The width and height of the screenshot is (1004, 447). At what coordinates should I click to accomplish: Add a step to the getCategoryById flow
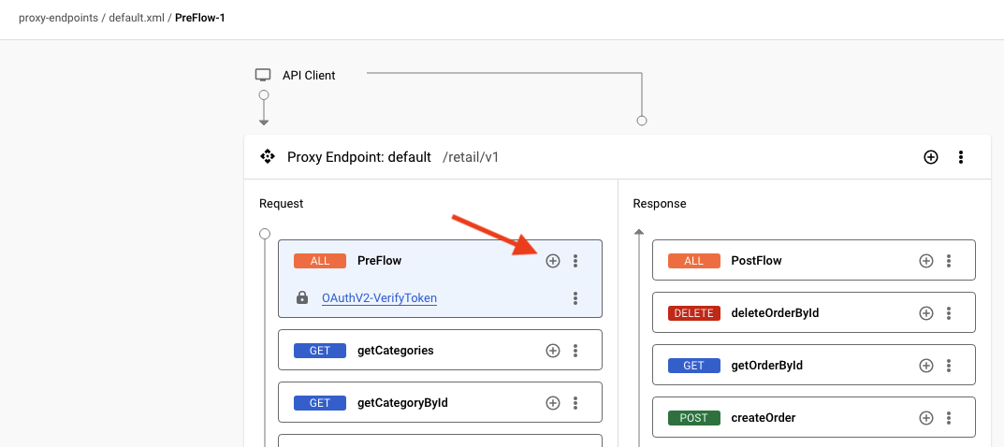pos(553,403)
